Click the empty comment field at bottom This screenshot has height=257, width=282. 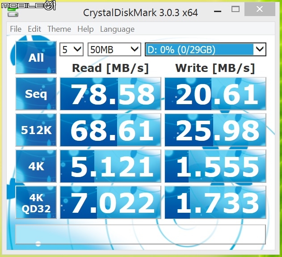pyautogui.click(x=140, y=234)
